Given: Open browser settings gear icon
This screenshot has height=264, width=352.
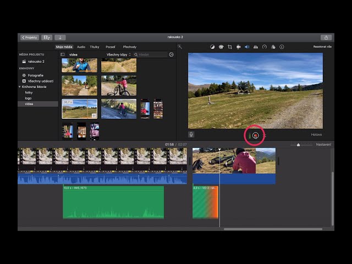Looking at the screenshot, I should (x=171, y=54).
